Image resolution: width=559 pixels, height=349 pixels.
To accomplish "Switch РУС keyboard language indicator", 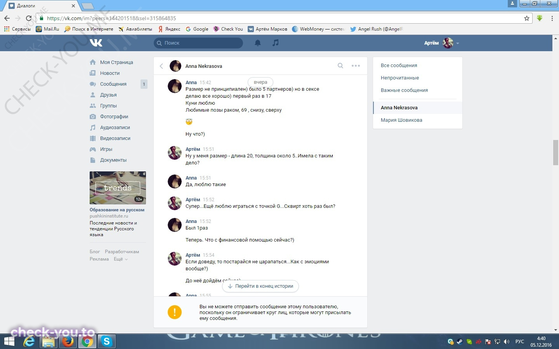I will point(519,342).
